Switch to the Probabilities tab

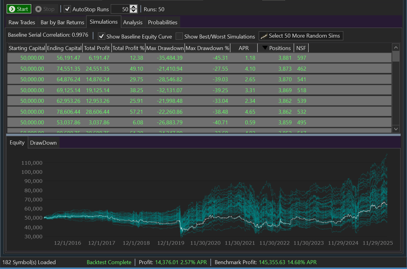[163, 22]
